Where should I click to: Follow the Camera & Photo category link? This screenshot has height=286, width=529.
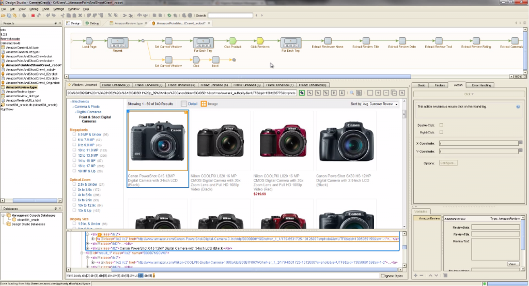[x=87, y=107]
